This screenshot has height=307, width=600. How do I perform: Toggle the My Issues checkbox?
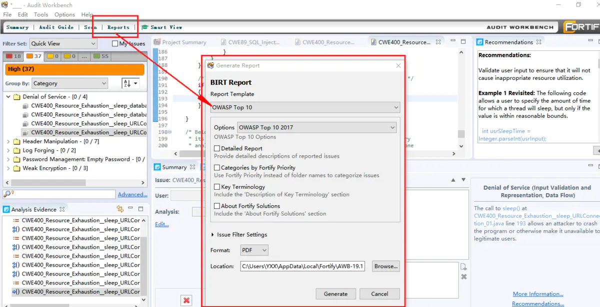pos(115,44)
